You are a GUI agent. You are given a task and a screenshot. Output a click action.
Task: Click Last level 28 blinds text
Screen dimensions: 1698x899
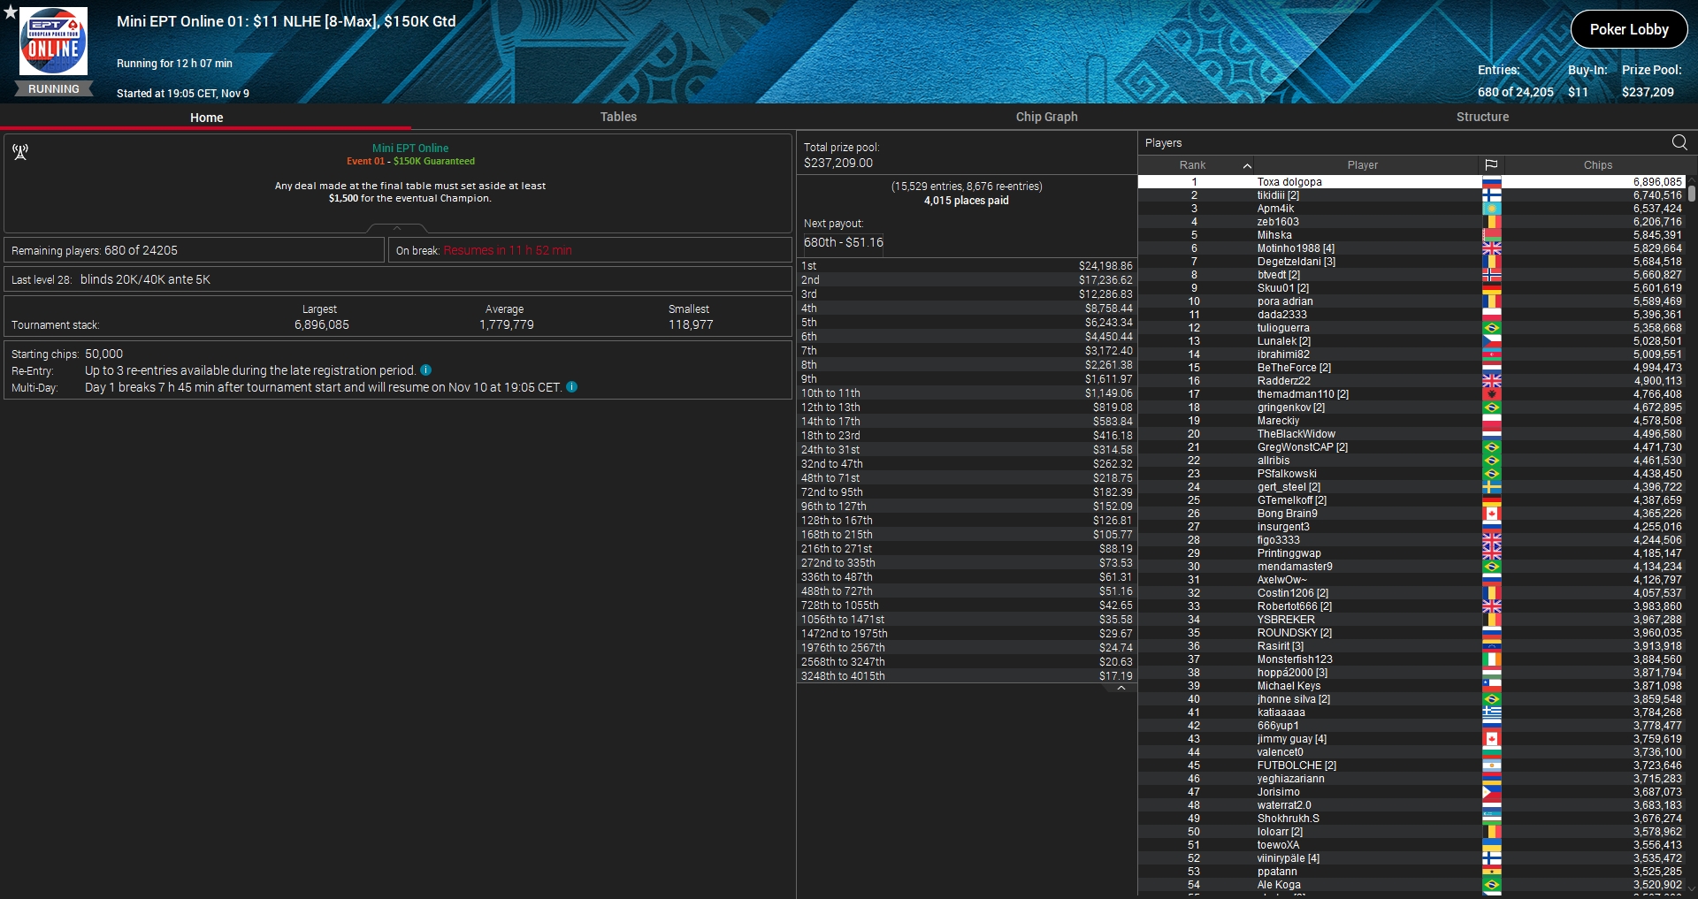[111, 279]
